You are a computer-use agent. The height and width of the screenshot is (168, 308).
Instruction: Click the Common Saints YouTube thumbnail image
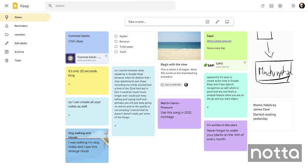[x=70, y=58]
